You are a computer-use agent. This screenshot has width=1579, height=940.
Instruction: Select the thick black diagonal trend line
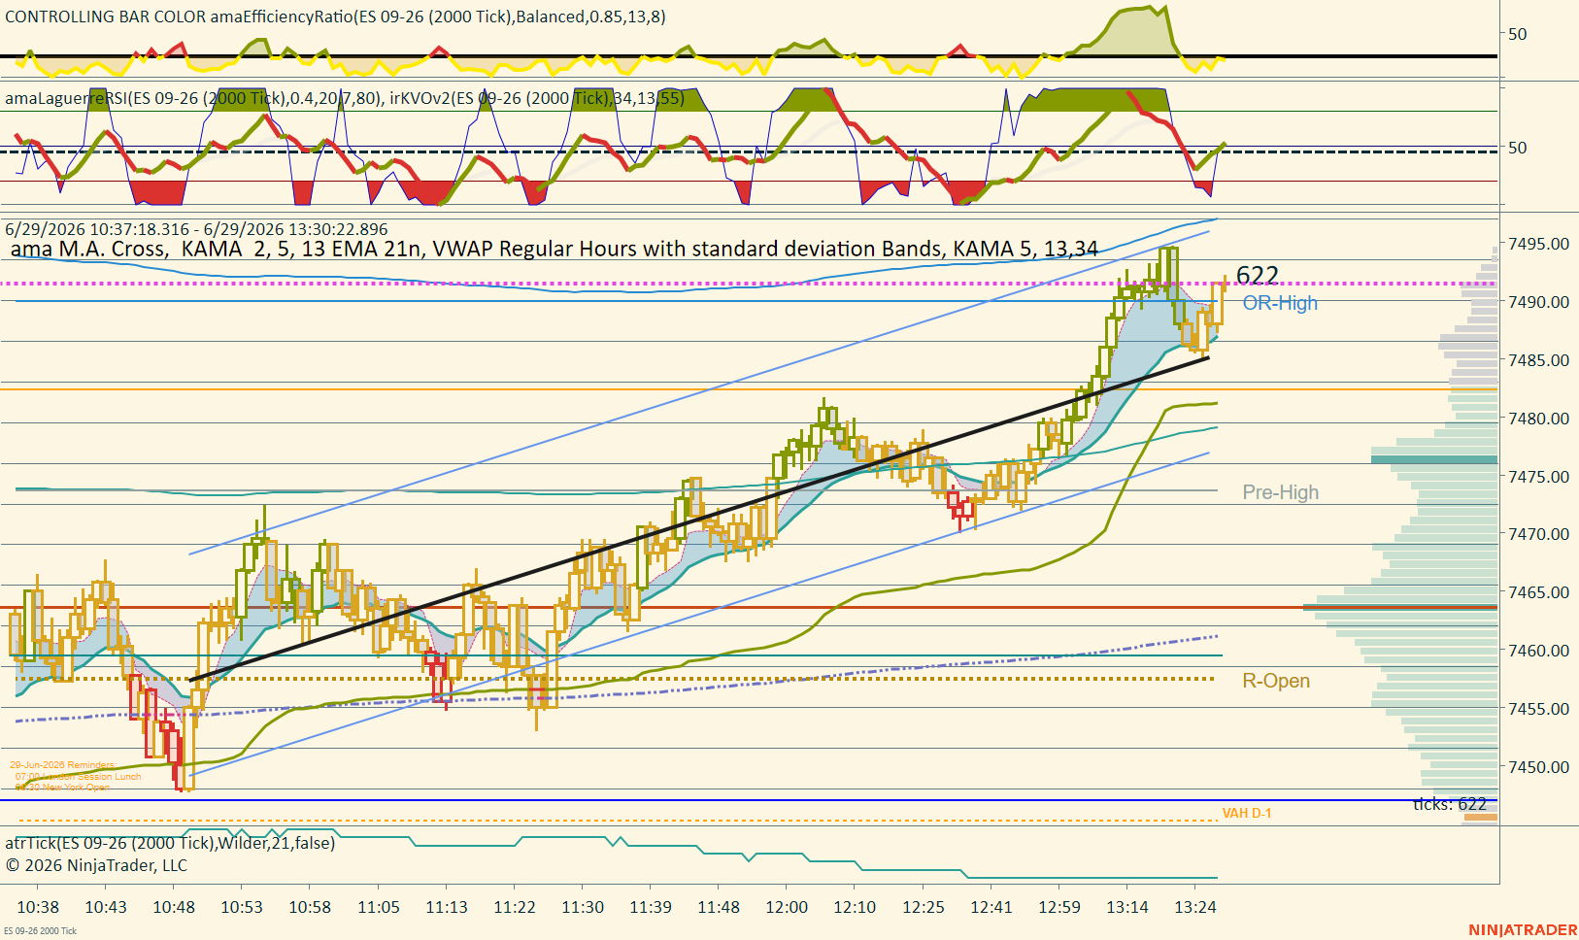tap(699, 519)
